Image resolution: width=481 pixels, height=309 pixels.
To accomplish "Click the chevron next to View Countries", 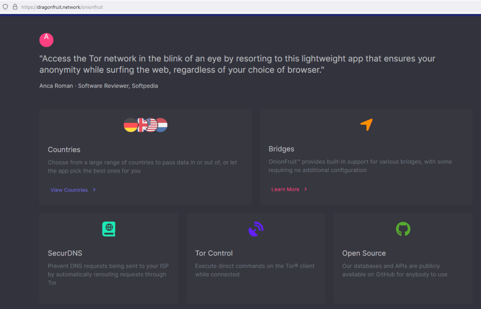I will click(x=94, y=190).
